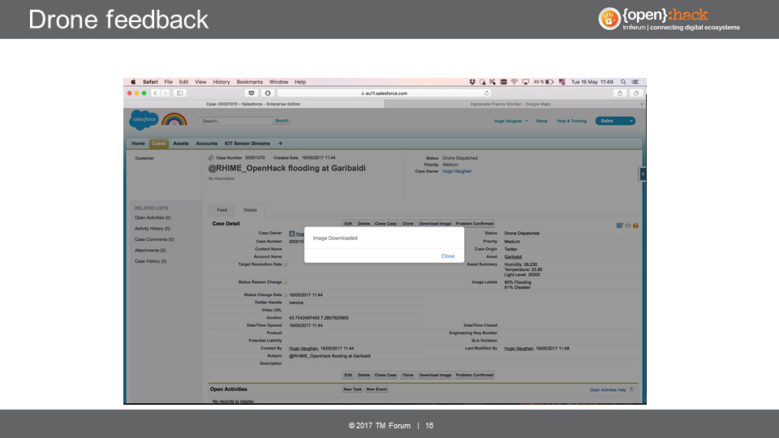The width and height of the screenshot is (779, 438).
Task: Reload the page with the refresh icon
Action: pyautogui.click(x=486, y=92)
